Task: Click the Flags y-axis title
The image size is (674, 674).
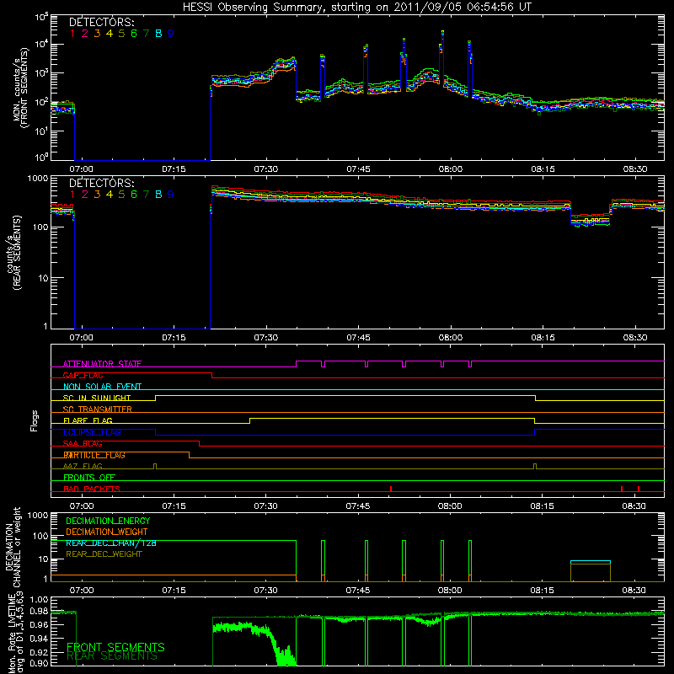Action: (x=35, y=420)
